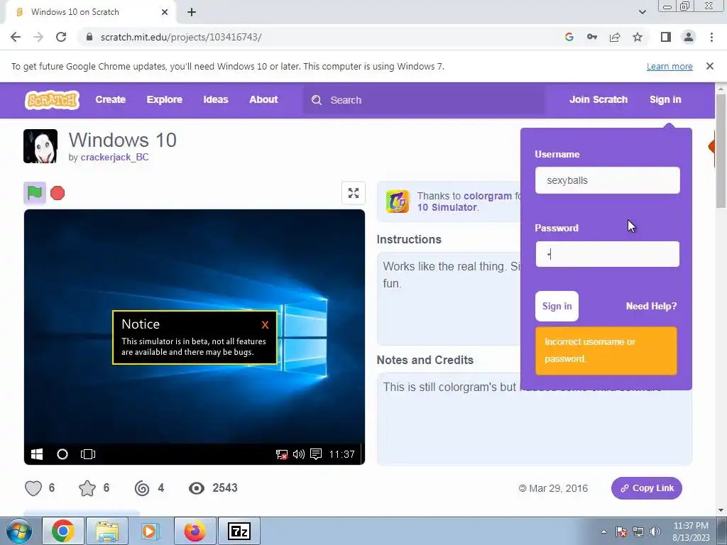
Task: Dismiss the Chrome update notification bar
Action: (x=709, y=66)
